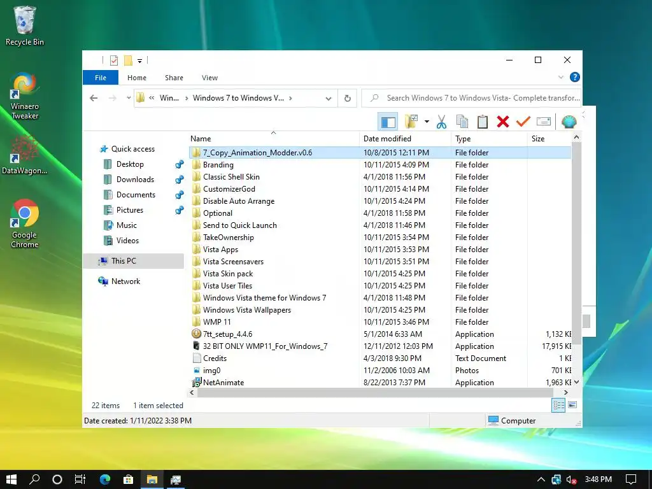
Task: Select Network in navigation pane
Action: click(x=125, y=281)
